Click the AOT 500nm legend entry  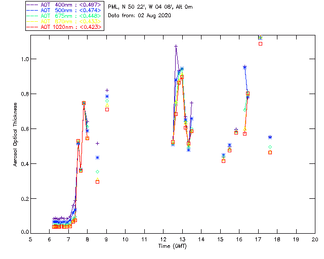coord(64,10)
